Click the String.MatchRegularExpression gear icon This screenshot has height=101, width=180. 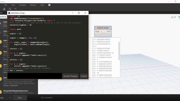click(1, 92)
